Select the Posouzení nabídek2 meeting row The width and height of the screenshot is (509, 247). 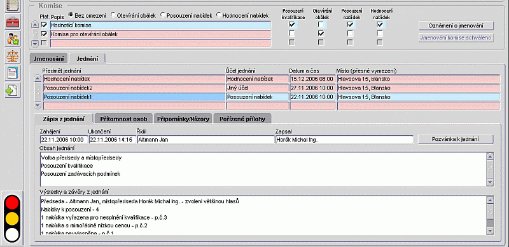click(x=134, y=88)
